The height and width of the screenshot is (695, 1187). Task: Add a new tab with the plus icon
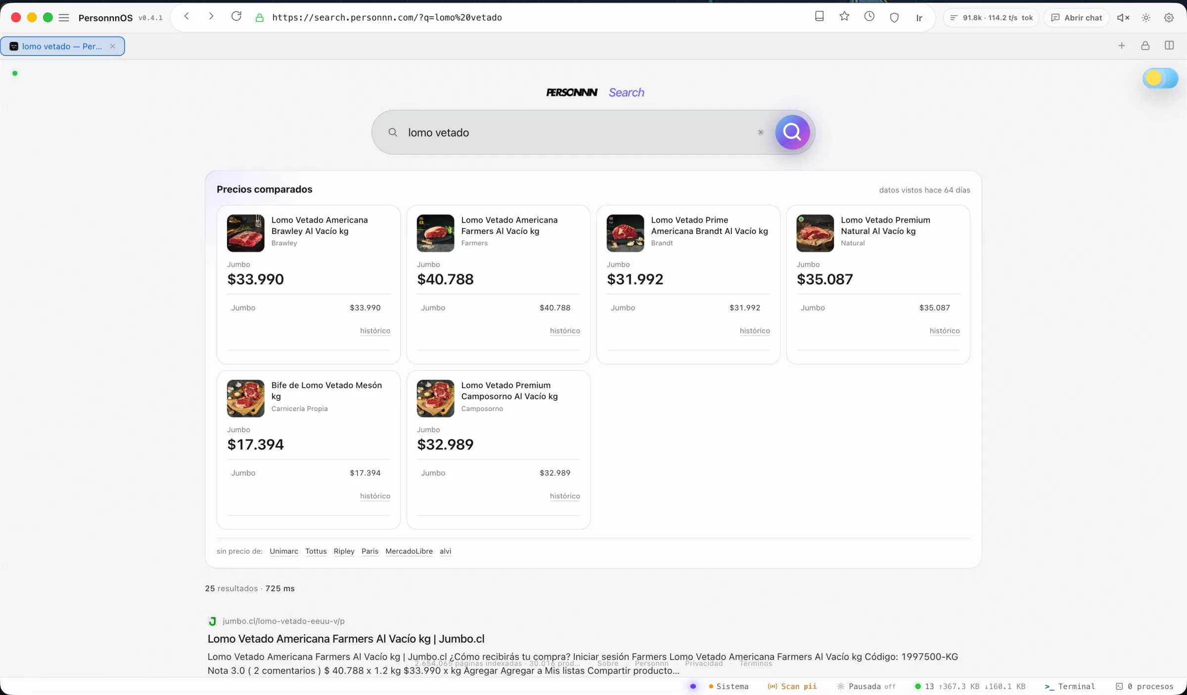tap(1122, 46)
